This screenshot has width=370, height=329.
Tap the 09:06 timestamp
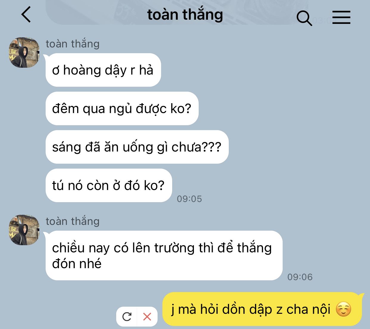click(x=300, y=277)
